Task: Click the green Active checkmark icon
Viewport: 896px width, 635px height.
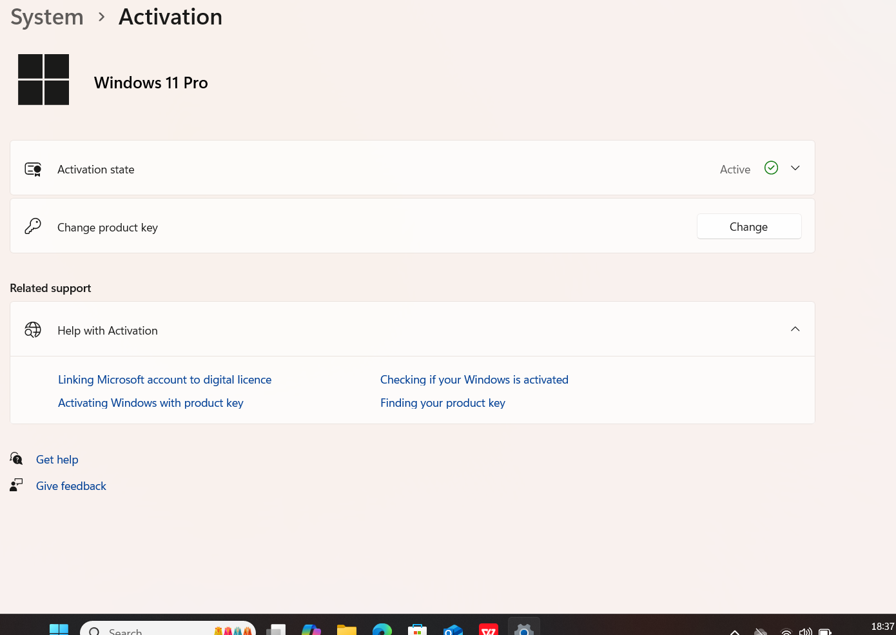Action: point(771,168)
